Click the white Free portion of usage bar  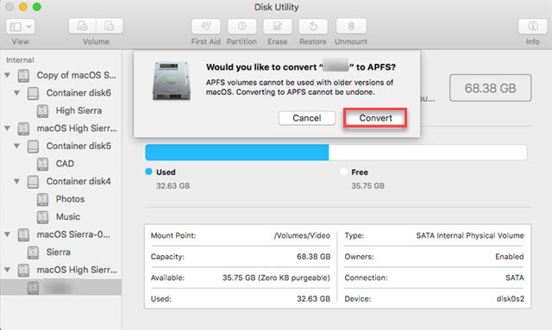click(428, 153)
